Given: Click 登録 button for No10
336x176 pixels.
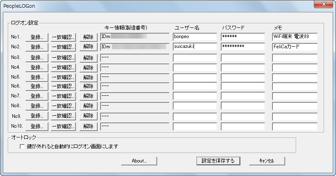Looking at the screenshot, I should 37,126.
